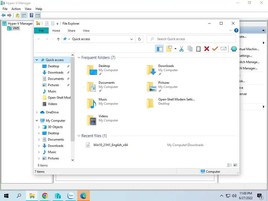
Task: Click the red X Delete icon
Action: 207,49
